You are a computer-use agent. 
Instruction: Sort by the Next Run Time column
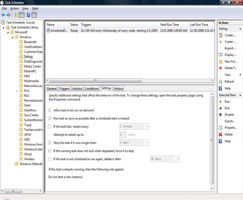coord(174,25)
